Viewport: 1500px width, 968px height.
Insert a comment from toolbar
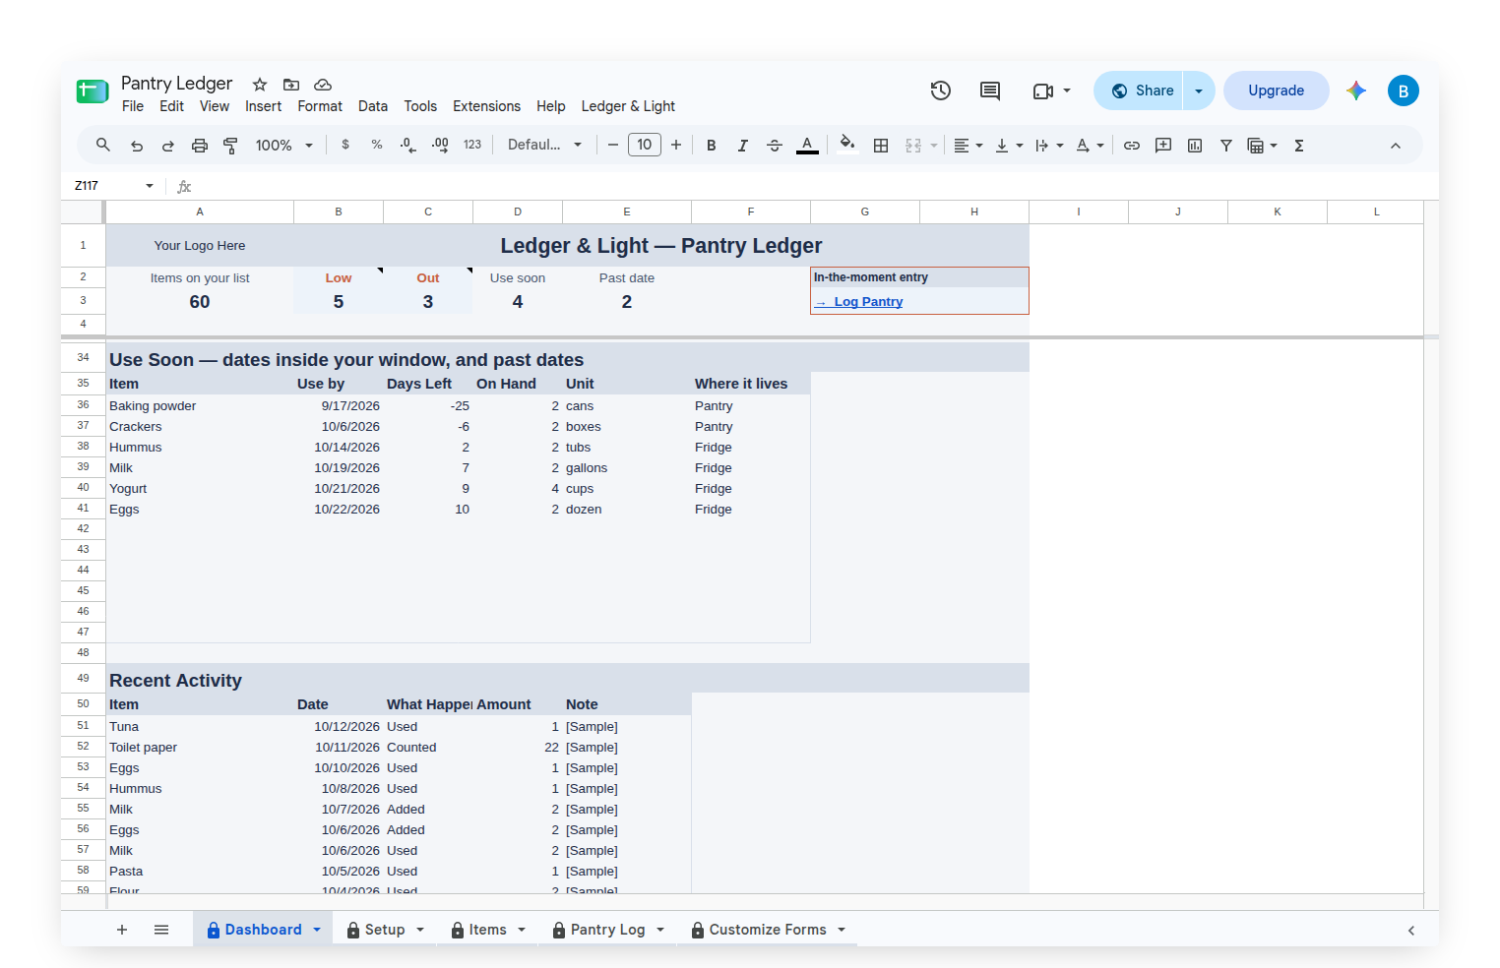point(1163,145)
